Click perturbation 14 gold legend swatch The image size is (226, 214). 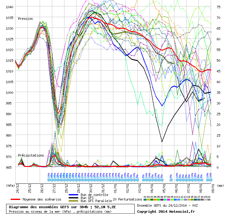coord(189,200)
